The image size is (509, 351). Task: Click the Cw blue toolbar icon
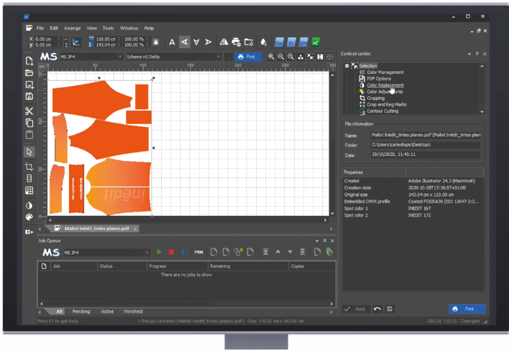279,43
